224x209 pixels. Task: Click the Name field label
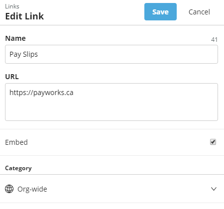pyautogui.click(x=15, y=38)
